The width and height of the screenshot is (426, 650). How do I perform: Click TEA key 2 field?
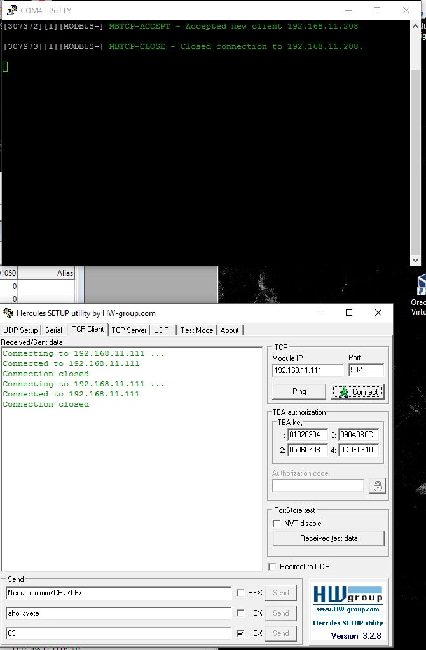pyautogui.click(x=308, y=450)
